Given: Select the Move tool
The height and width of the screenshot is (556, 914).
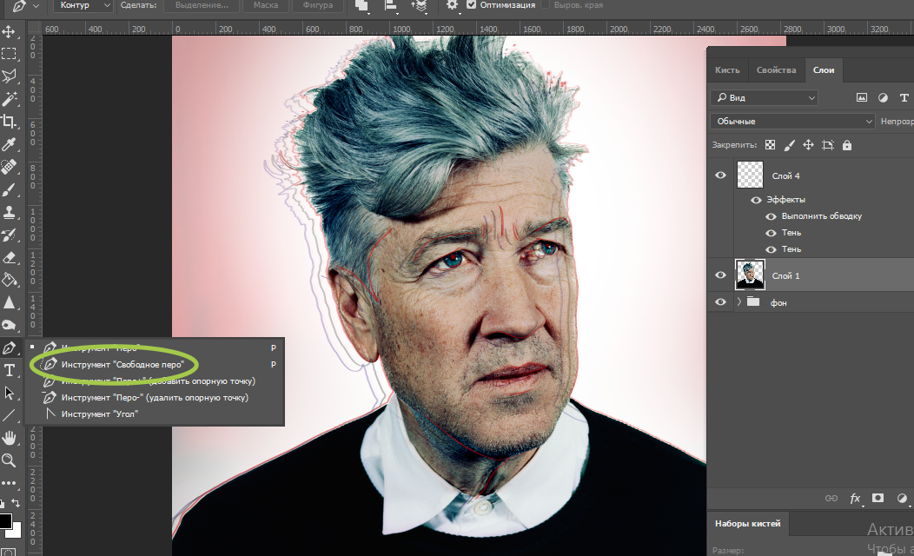Looking at the screenshot, I should coord(9,31).
